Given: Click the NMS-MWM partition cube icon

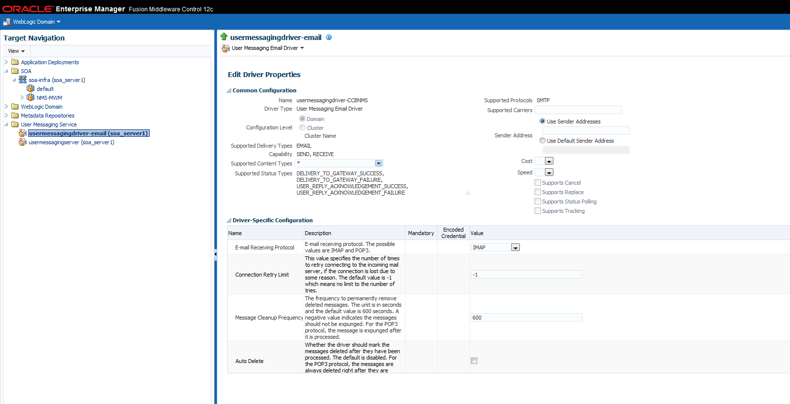Looking at the screenshot, I should [x=31, y=97].
